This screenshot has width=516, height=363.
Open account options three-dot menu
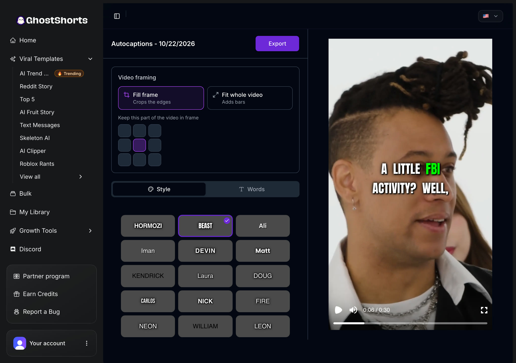point(87,343)
